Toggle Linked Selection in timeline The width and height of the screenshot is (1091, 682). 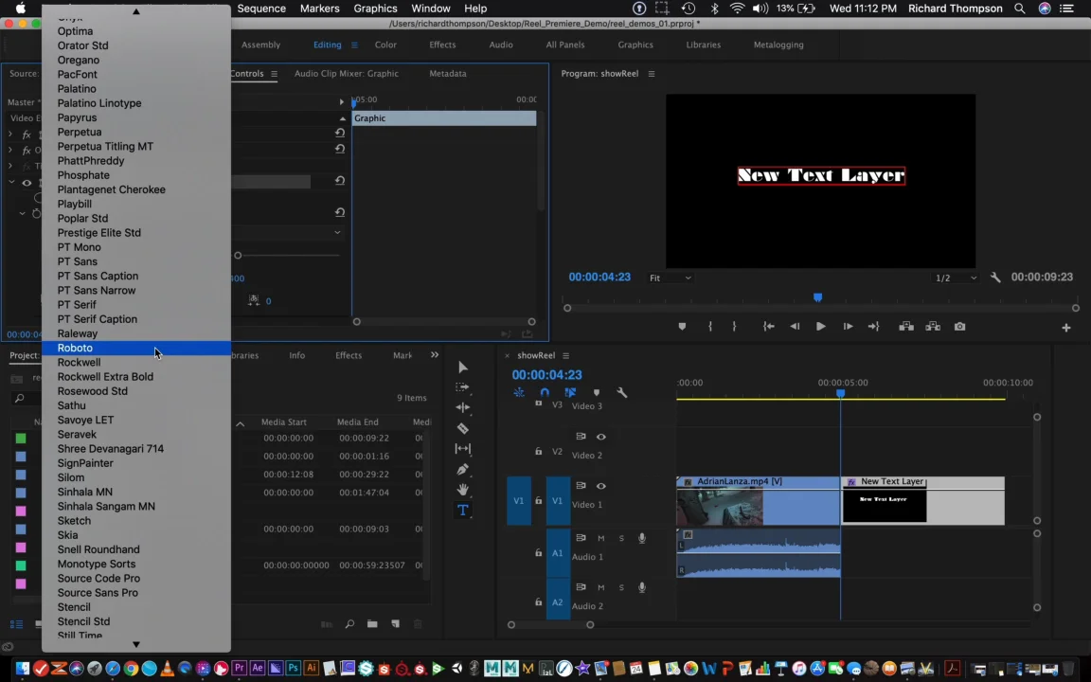point(570,393)
